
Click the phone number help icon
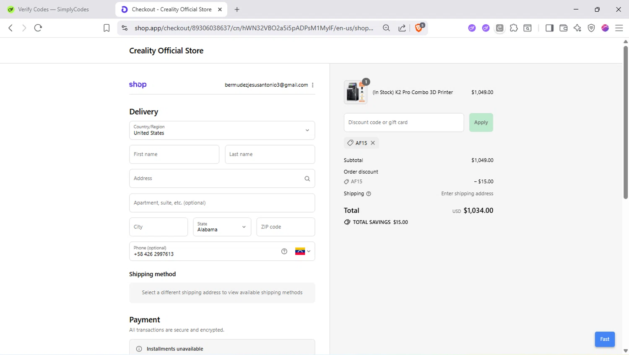[284, 251]
